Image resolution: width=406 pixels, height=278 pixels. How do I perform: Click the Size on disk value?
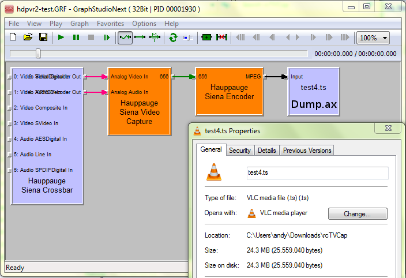(x=284, y=265)
